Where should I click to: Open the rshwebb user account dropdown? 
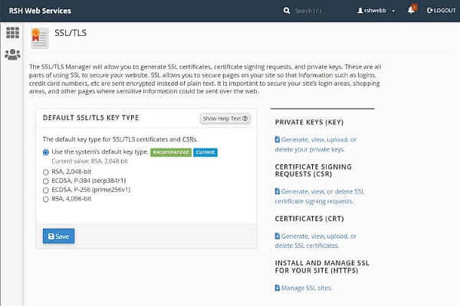(x=376, y=11)
